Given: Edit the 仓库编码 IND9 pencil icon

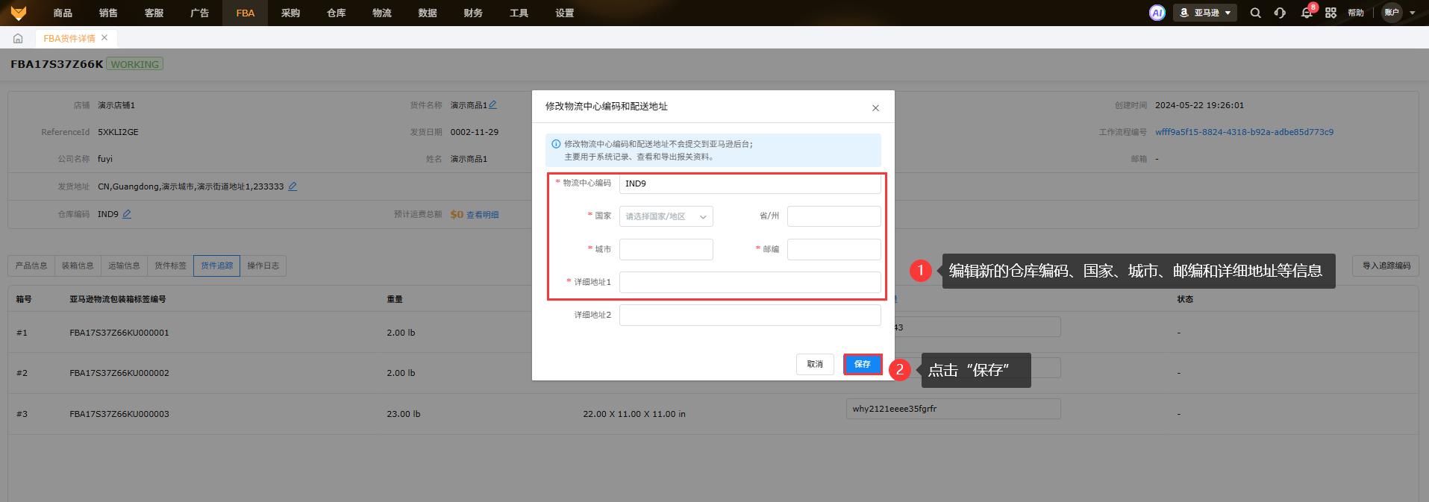Looking at the screenshot, I should (127, 214).
